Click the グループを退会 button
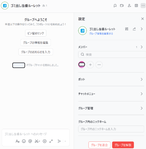The height and width of the screenshot is (149, 146). (x=99, y=145)
